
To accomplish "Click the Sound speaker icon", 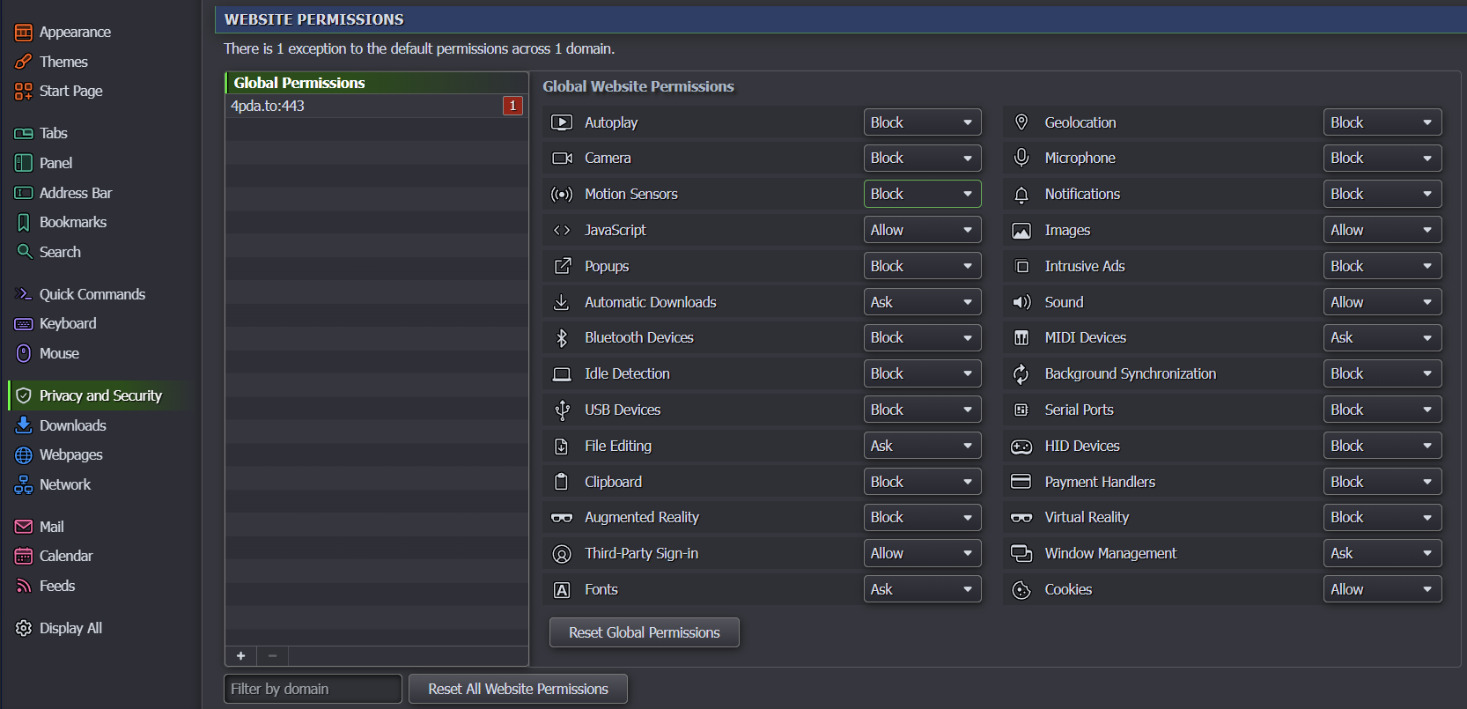I will 1021,302.
